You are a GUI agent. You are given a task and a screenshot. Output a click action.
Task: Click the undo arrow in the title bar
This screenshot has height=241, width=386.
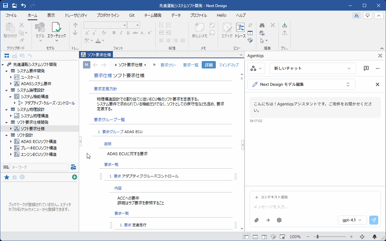pos(23,5)
